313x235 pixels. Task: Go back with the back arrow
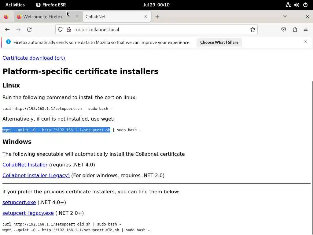pyautogui.click(x=7, y=30)
